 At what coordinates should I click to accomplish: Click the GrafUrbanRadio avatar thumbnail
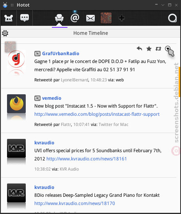[x=16, y=59]
